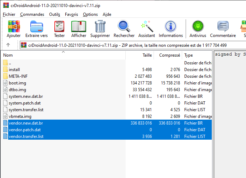The width and height of the screenshot is (246, 178).
Task: Click the 195 643 compressed value
Action: (173, 90)
